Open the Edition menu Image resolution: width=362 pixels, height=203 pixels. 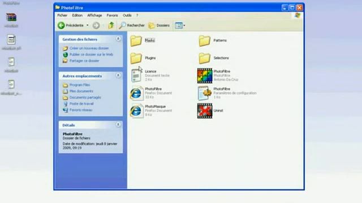pyautogui.click(x=77, y=15)
